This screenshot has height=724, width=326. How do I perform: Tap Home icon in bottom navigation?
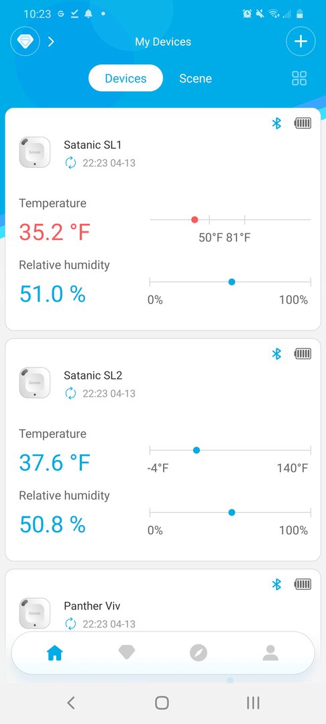(x=54, y=652)
